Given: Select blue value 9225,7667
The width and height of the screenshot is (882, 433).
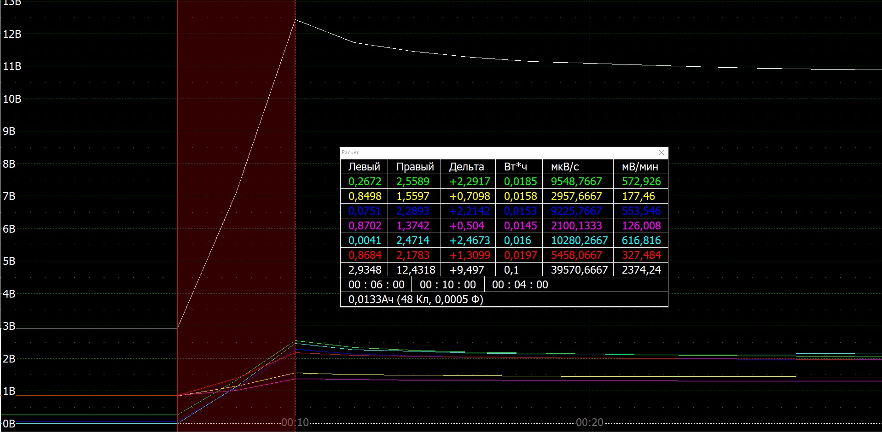Looking at the screenshot, I should (x=576, y=211).
